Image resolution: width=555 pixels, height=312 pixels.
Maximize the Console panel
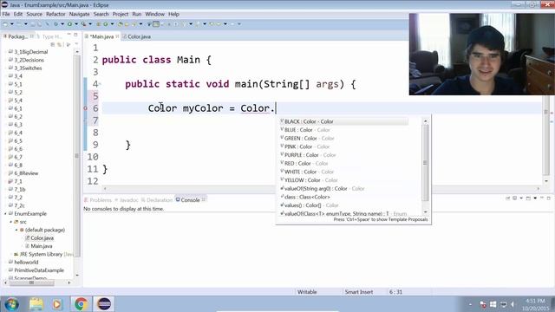549,198
